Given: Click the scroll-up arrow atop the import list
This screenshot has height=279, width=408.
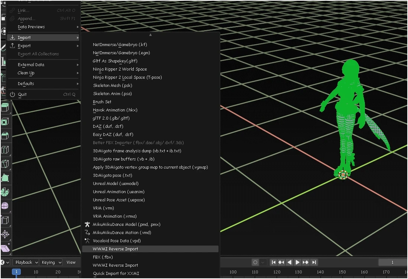Looking at the screenshot, I should 150,35.
